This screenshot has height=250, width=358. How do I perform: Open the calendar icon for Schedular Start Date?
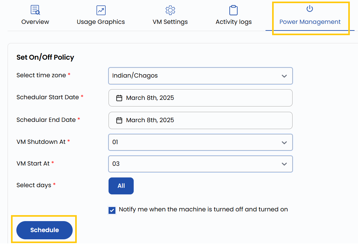[119, 98]
